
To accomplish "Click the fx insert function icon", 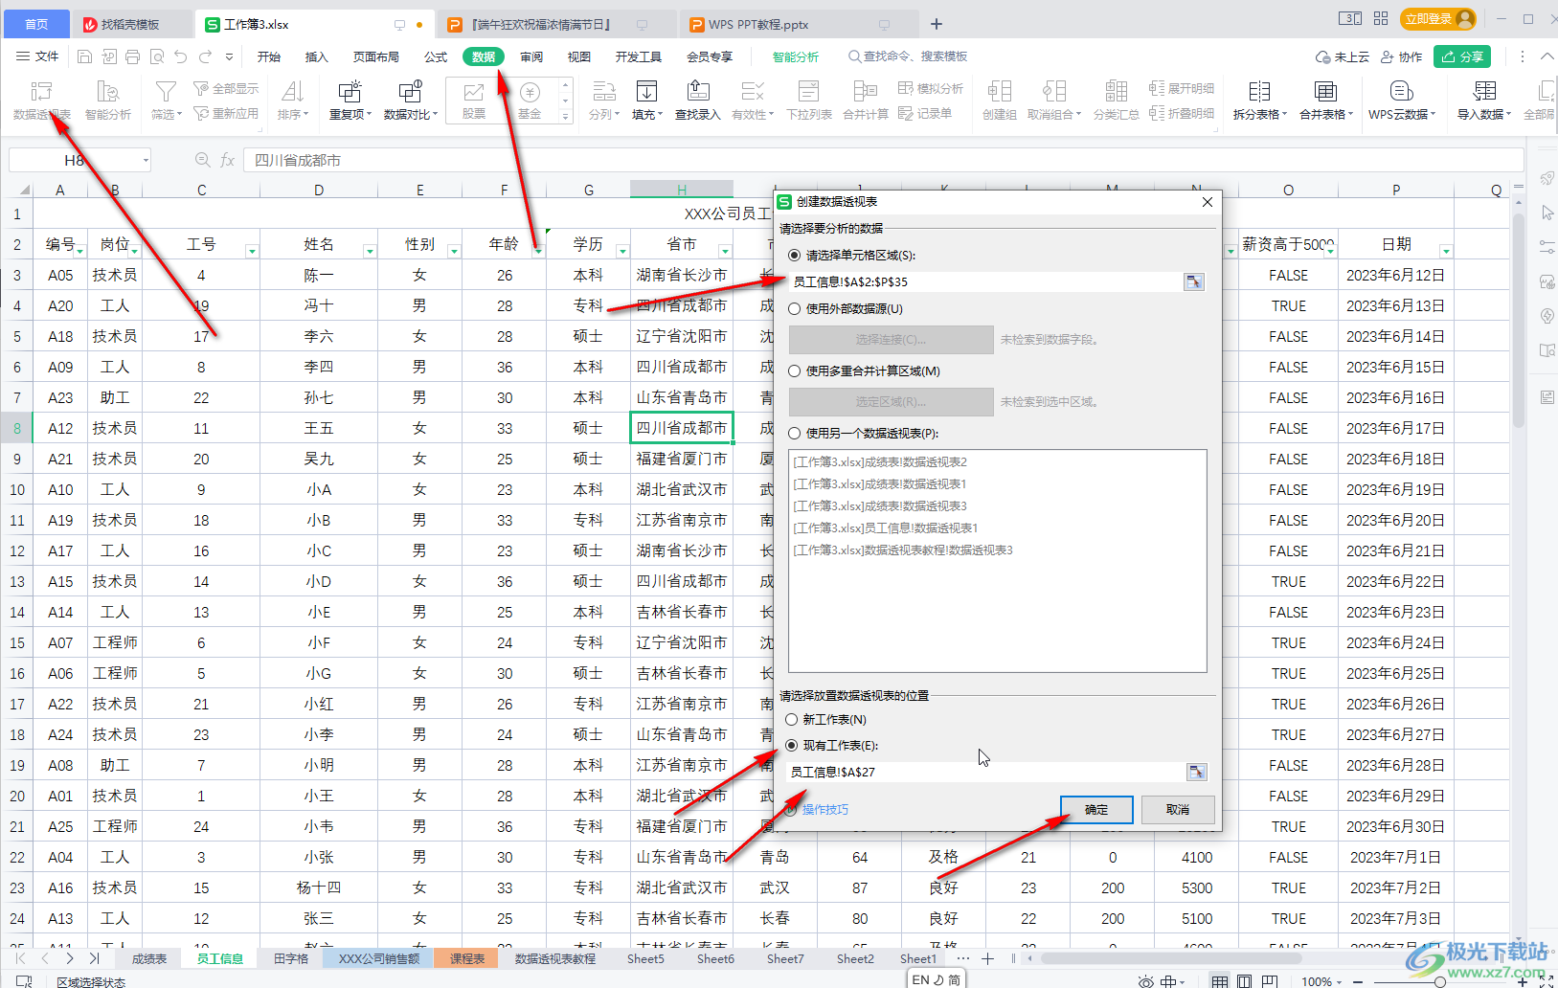I will click(x=227, y=160).
